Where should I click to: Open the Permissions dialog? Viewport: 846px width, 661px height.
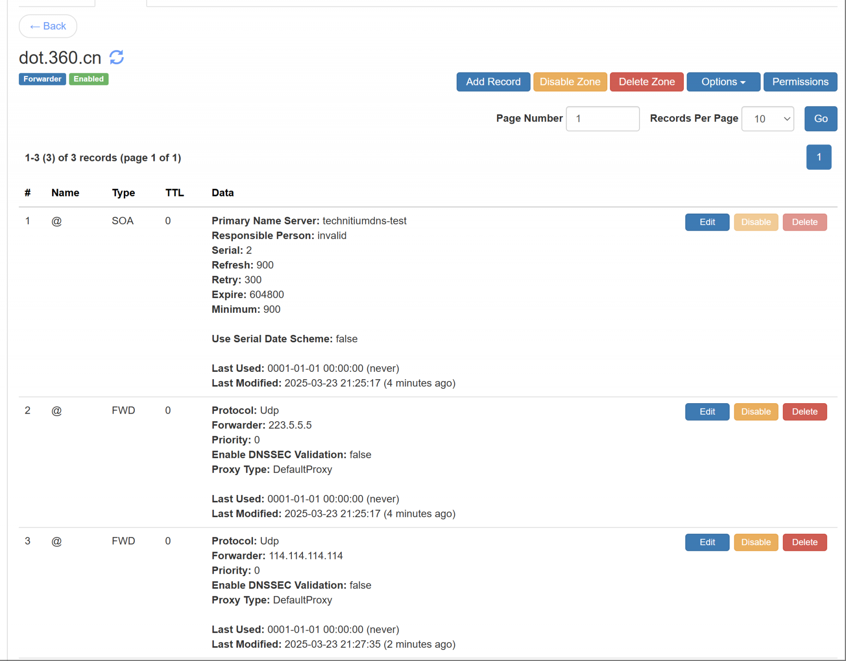(800, 82)
